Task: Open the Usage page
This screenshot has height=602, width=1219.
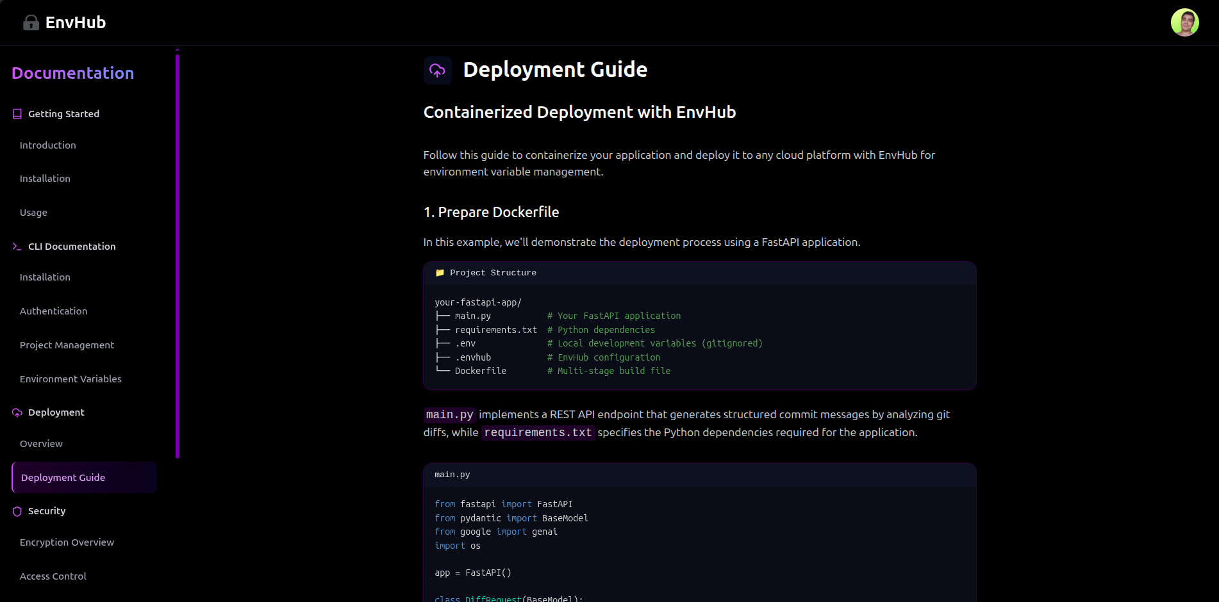Action: 33,213
